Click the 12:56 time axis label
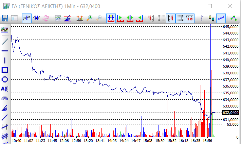The width and height of the screenshot is (241, 144). point(76,141)
